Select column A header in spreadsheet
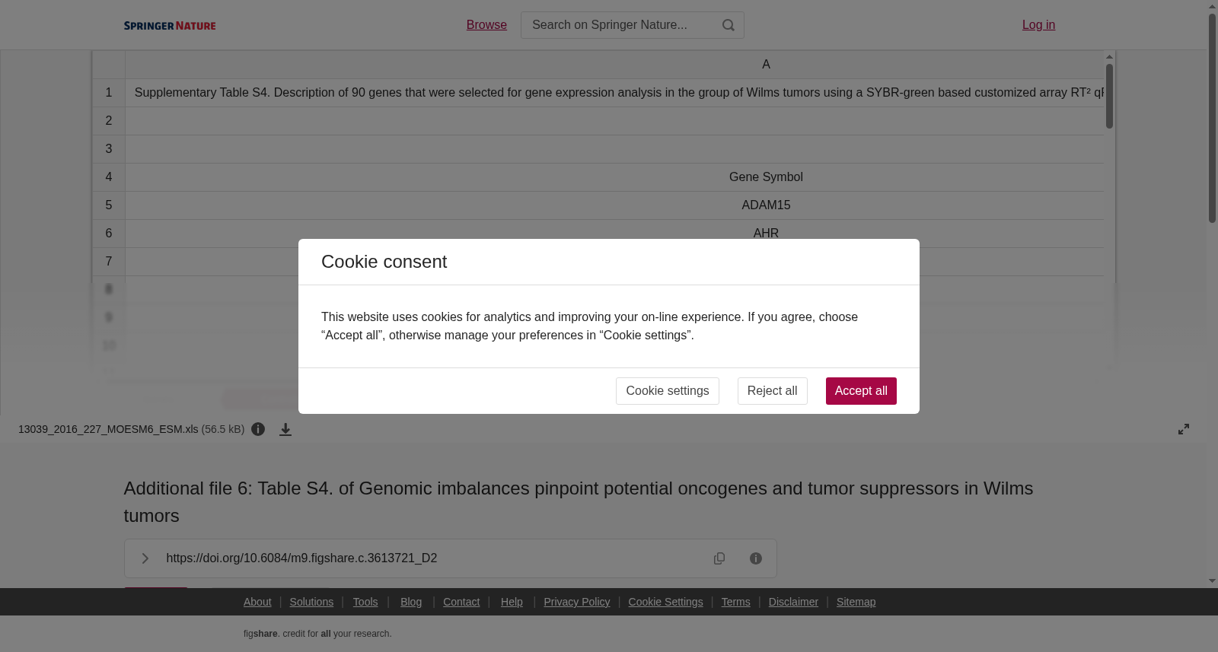The height and width of the screenshot is (652, 1218). pyautogui.click(x=766, y=65)
